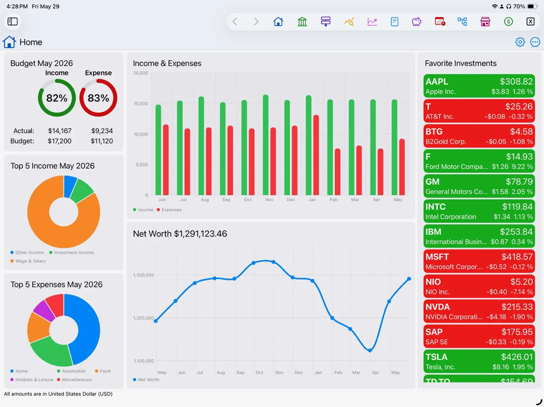Open dashboard settings gear icon
Viewport: 544px width, 407px height.
coord(520,42)
